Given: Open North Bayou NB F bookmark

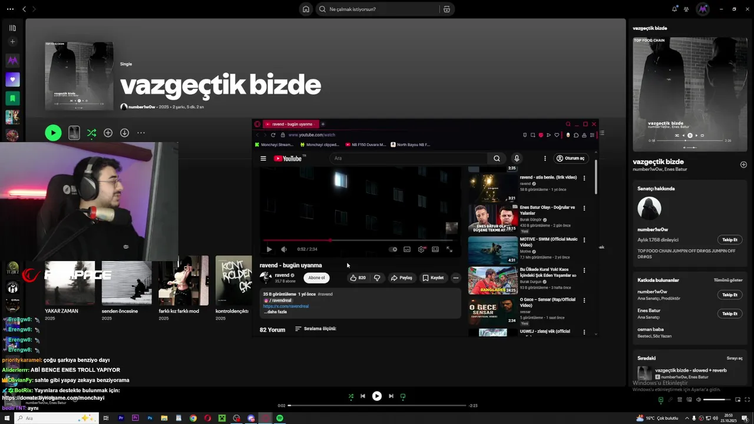Looking at the screenshot, I should 410,144.
